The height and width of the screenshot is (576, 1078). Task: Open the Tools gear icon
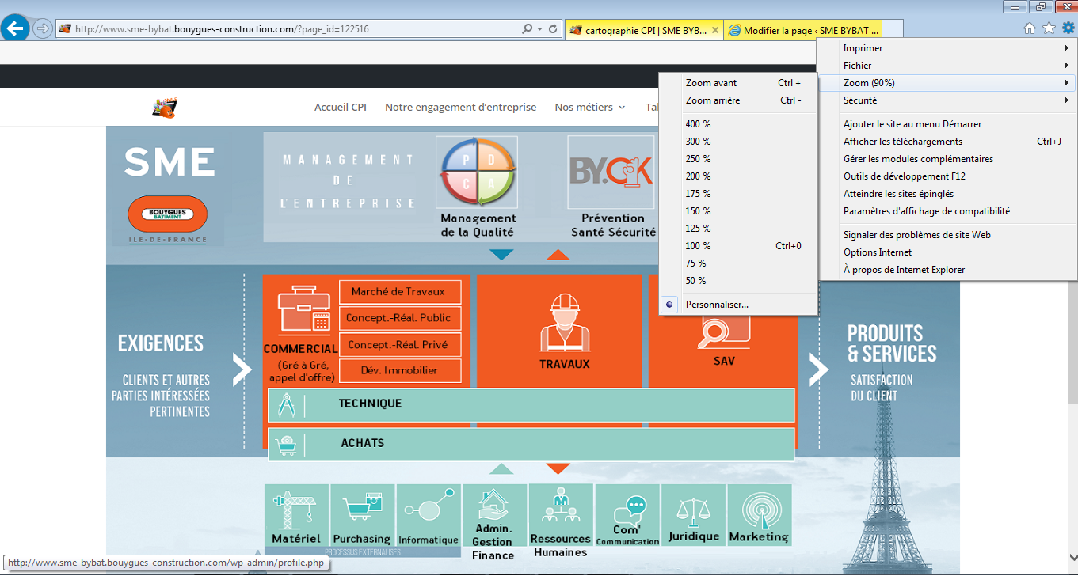pos(1068,28)
